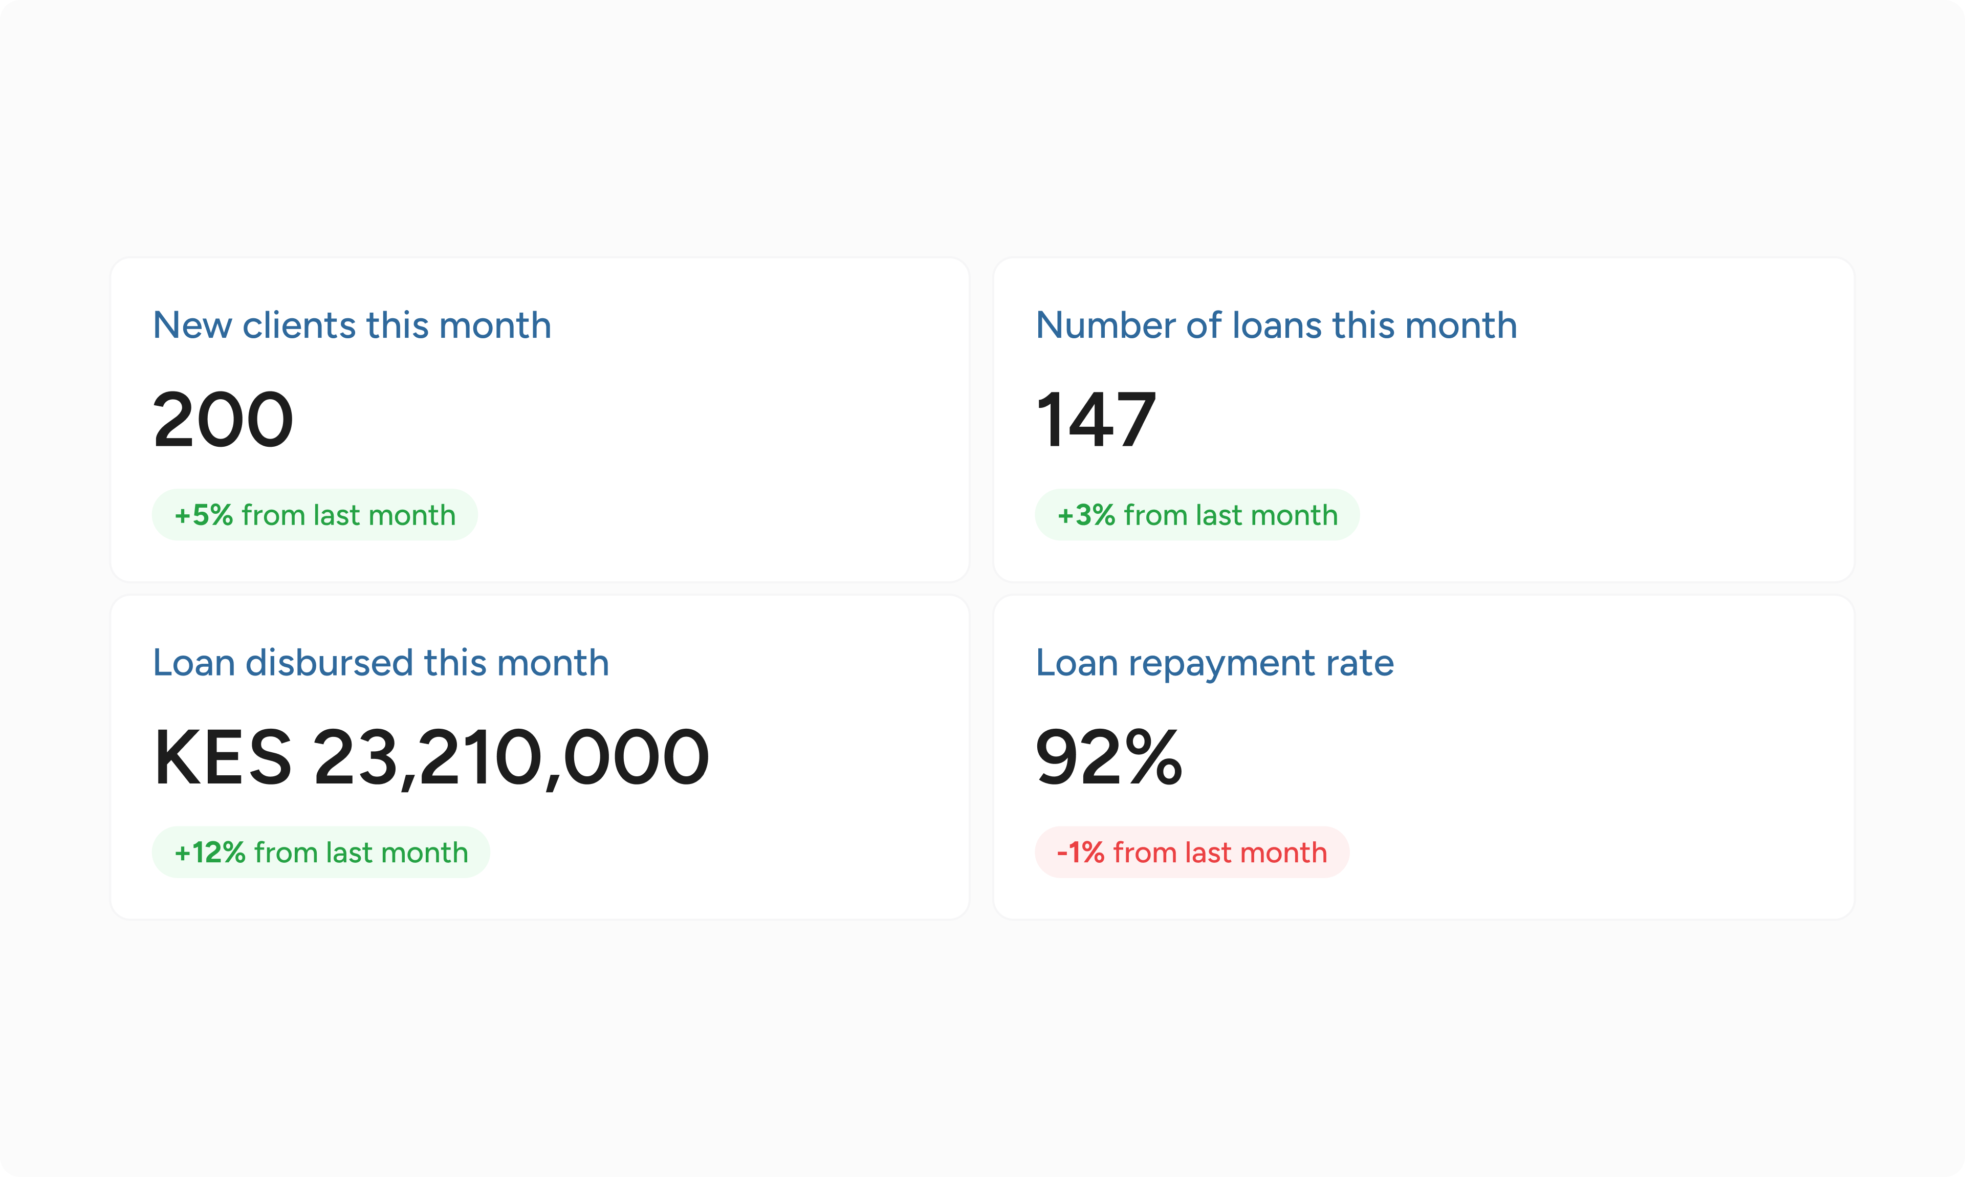The height and width of the screenshot is (1177, 1965).
Task: Click the -1% bold percentage text
Action: pos(1081,853)
